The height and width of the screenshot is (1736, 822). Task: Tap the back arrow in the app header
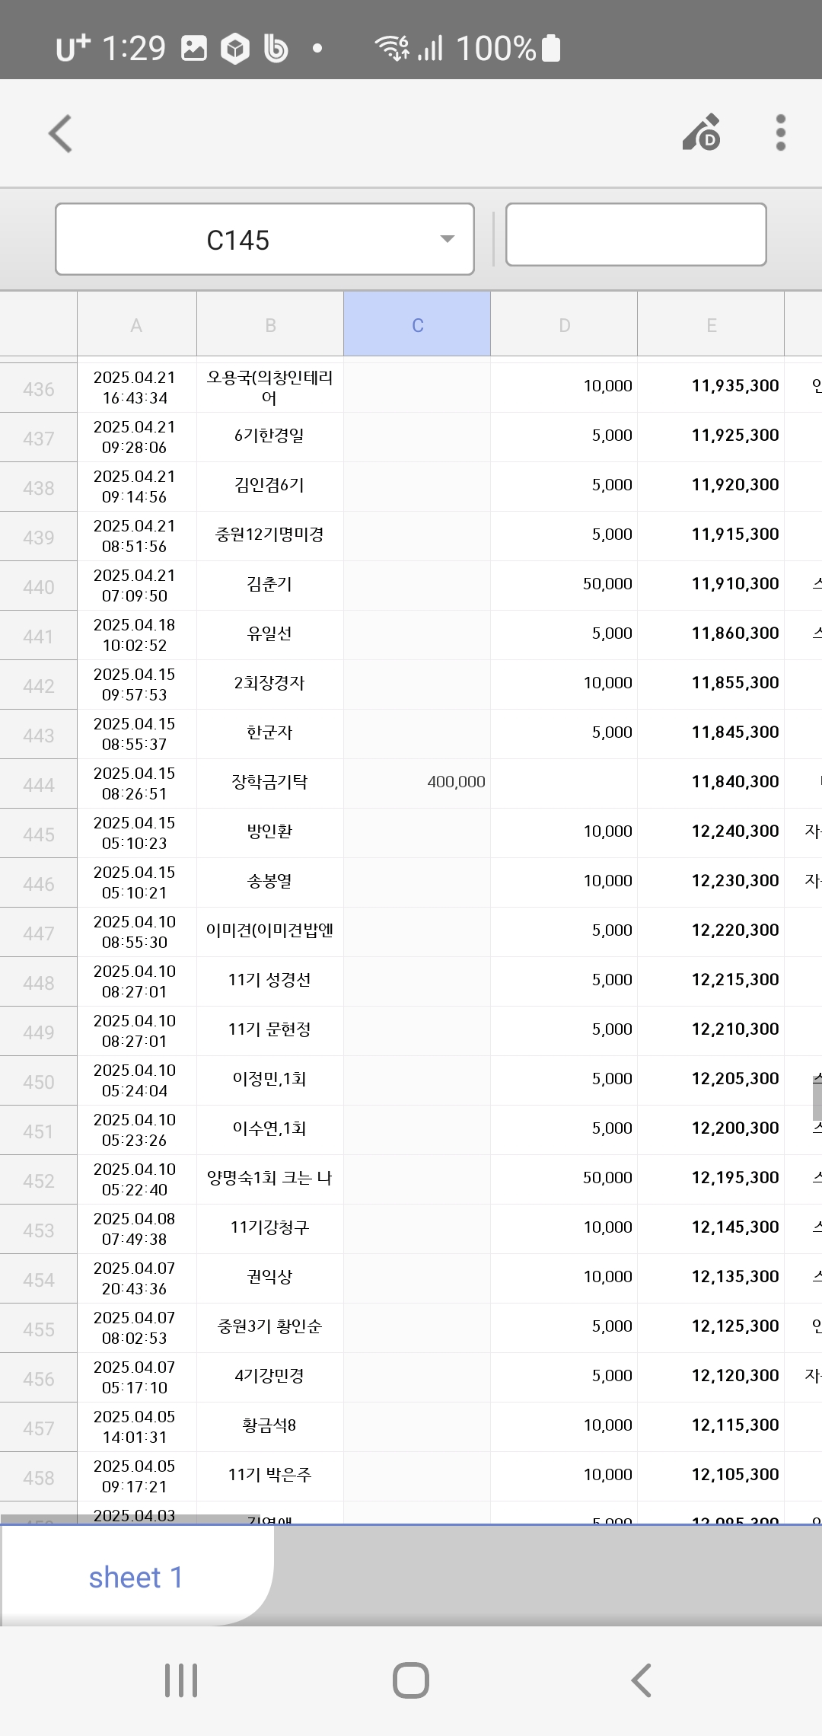click(x=61, y=134)
